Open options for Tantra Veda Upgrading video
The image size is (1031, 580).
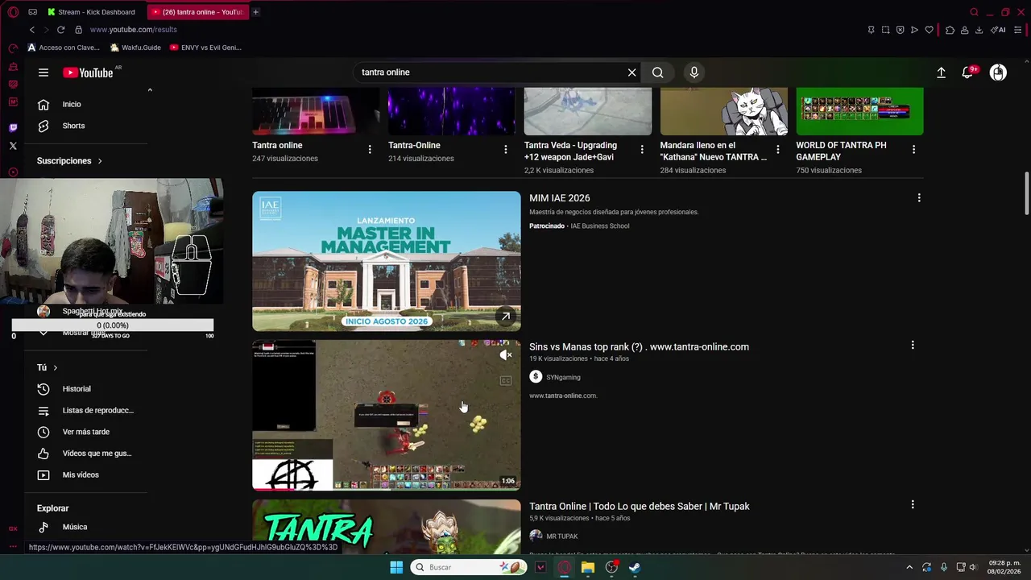[x=642, y=150]
